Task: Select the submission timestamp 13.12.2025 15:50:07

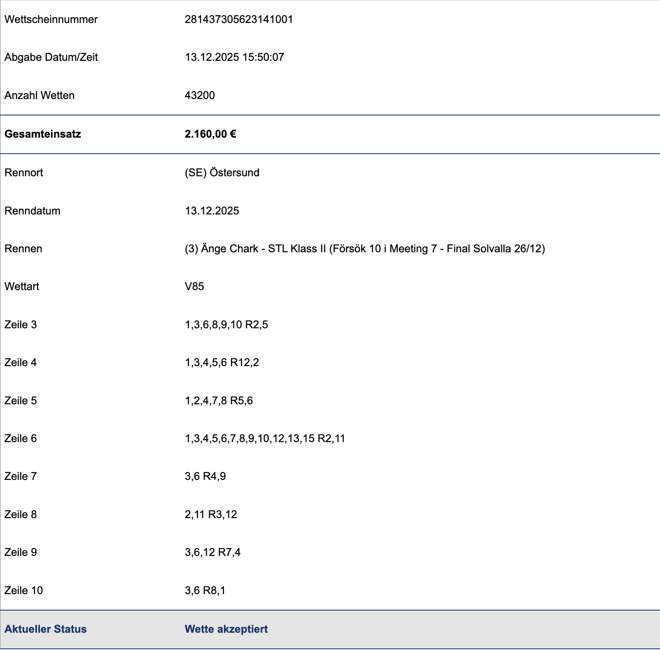Action: pos(234,57)
